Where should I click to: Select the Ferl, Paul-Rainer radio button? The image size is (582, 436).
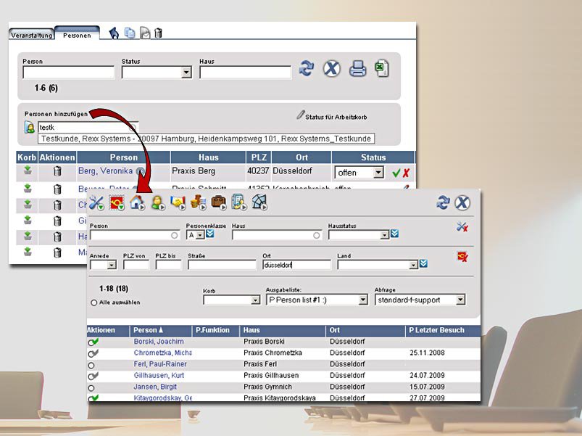[x=91, y=366]
